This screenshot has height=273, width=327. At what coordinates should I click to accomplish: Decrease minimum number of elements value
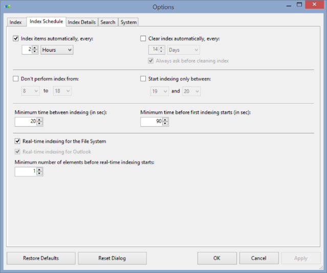point(39,174)
